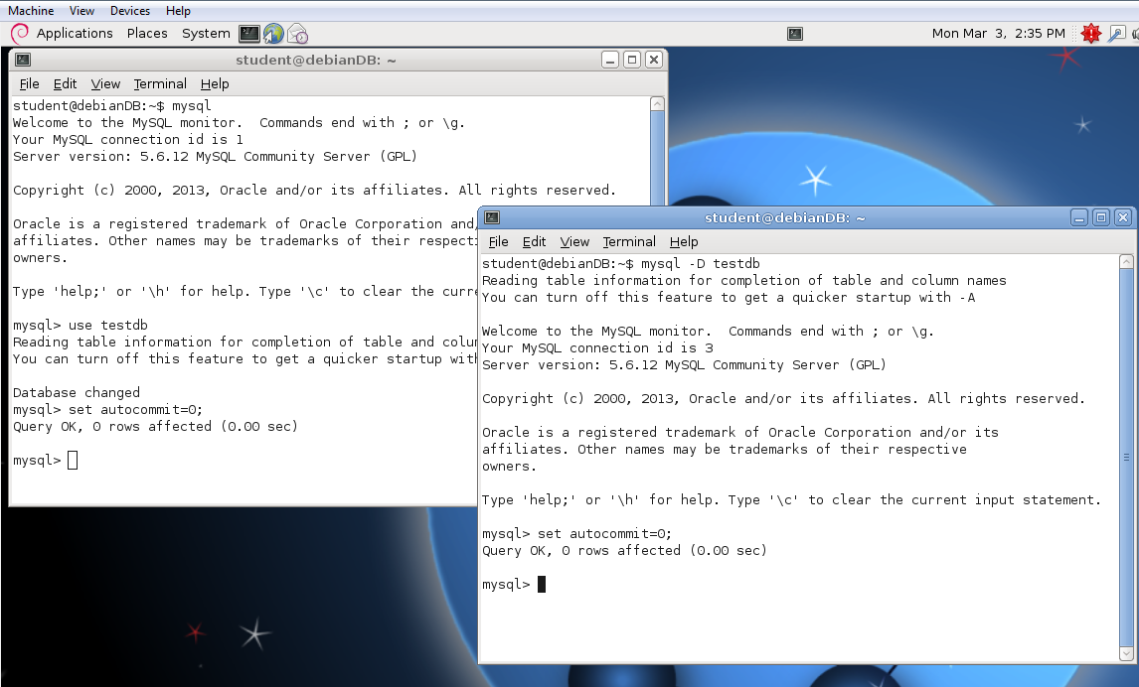The height and width of the screenshot is (687, 1139).
Task: Click 'Your MySQL connection id is 1' line
Action: pyautogui.click(x=128, y=139)
